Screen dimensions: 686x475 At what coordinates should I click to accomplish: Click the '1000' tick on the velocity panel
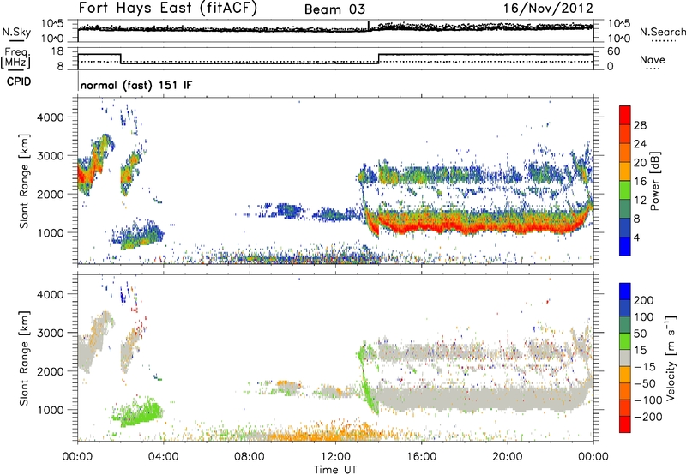[50, 410]
